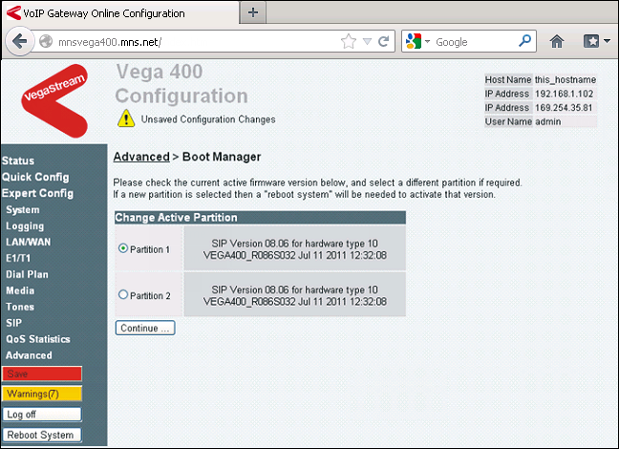The image size is (619, 449).
Task: Open a new tab with plus button
Action: click(x=252, y=12)
